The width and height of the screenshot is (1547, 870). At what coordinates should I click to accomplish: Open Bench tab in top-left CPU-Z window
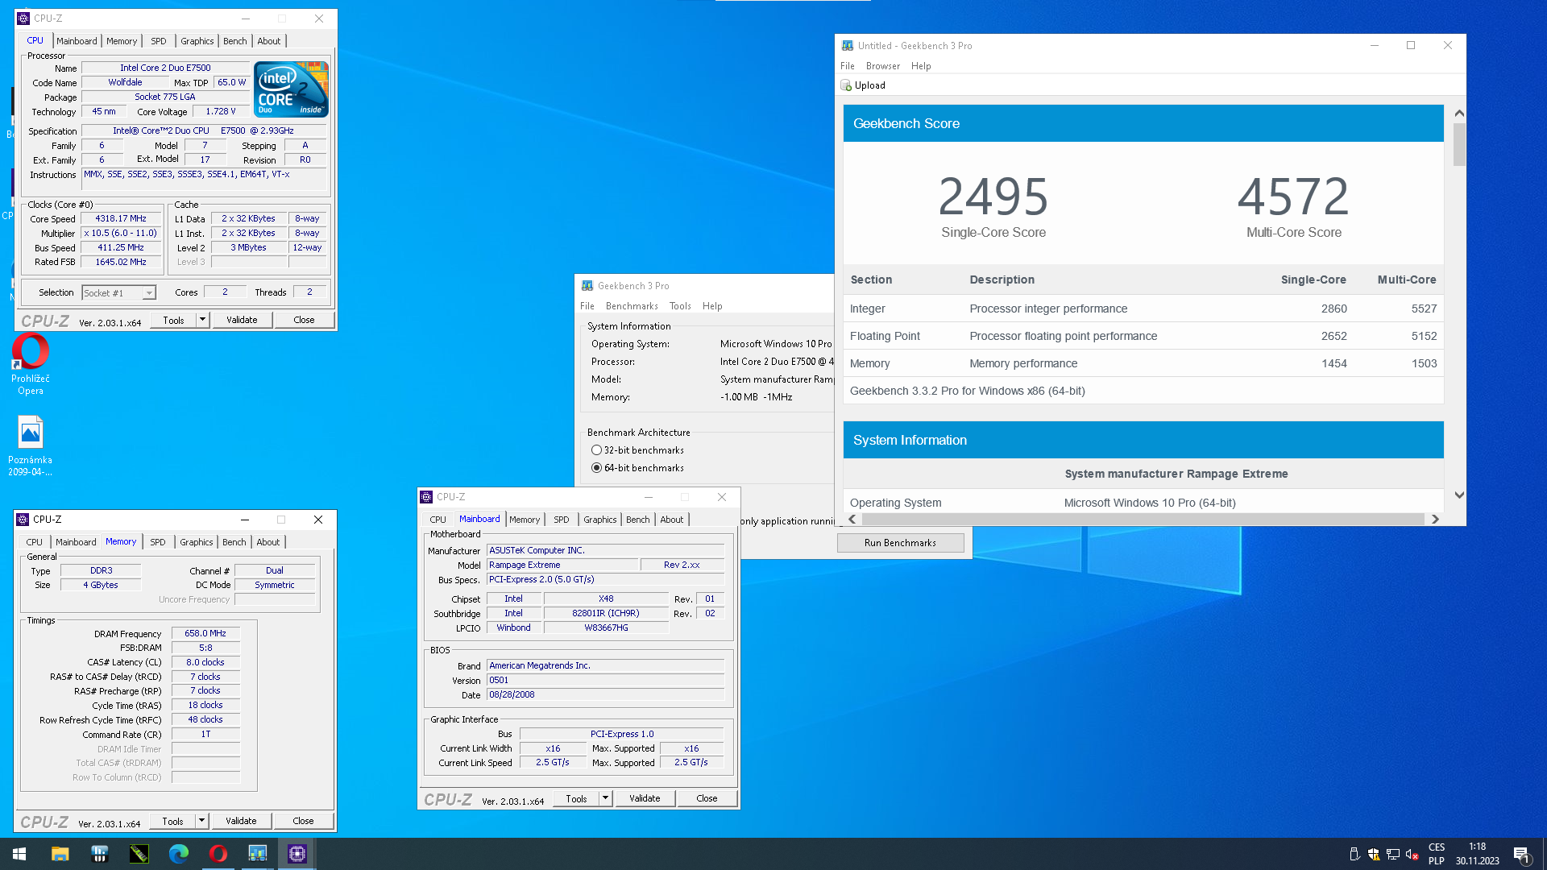[x=235, y=41]
